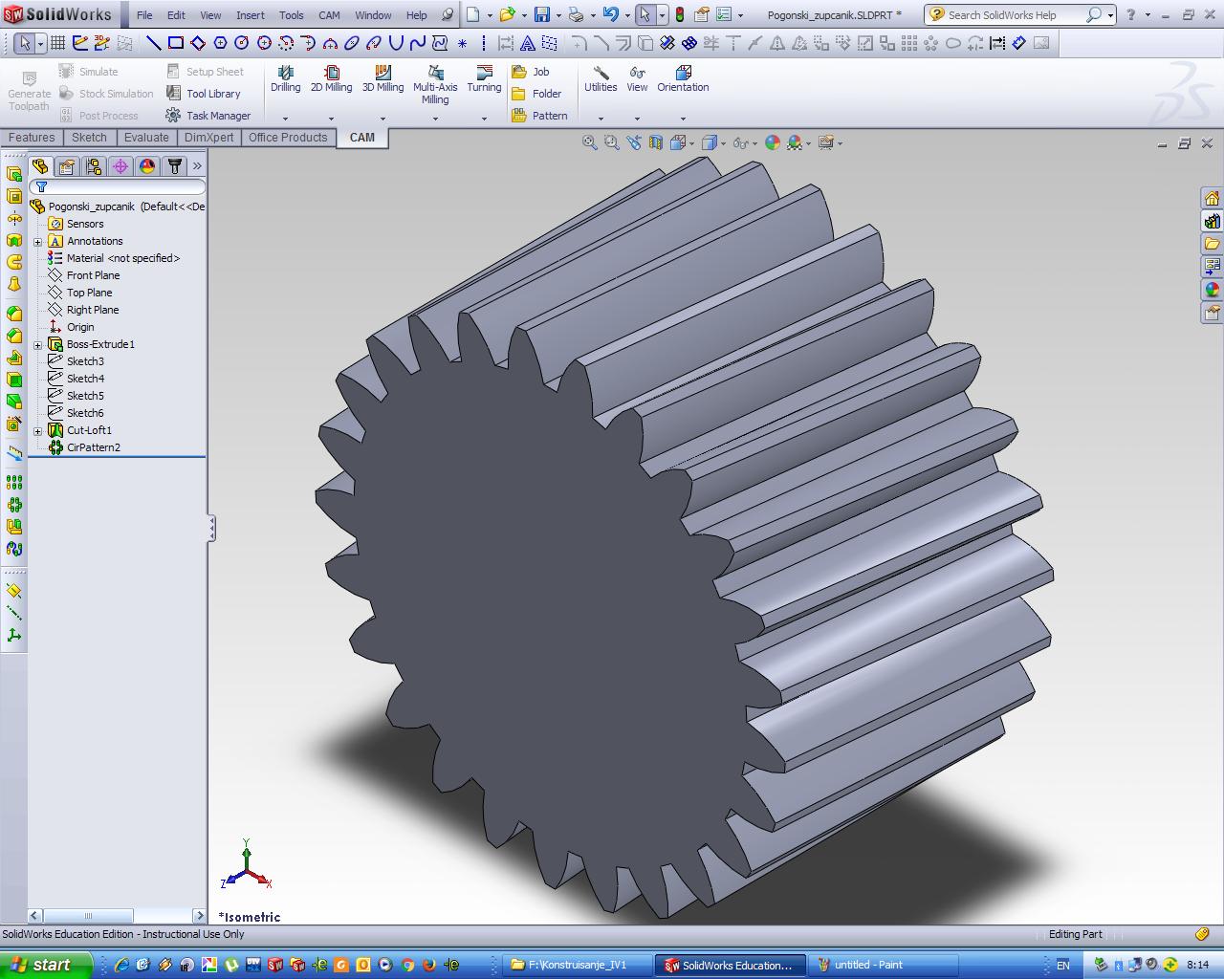
Task: Open the Turning dropdown arrow
Action: click(484, 119)
